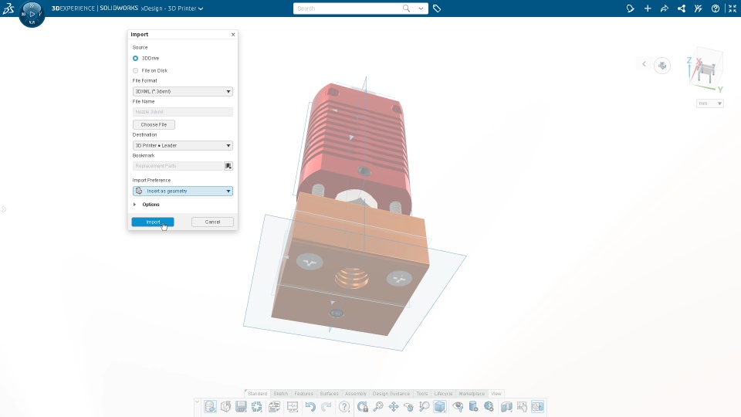Open the File Format 3DXML dropdown
This screenshot has width=741, height=417.
point(182,91)
